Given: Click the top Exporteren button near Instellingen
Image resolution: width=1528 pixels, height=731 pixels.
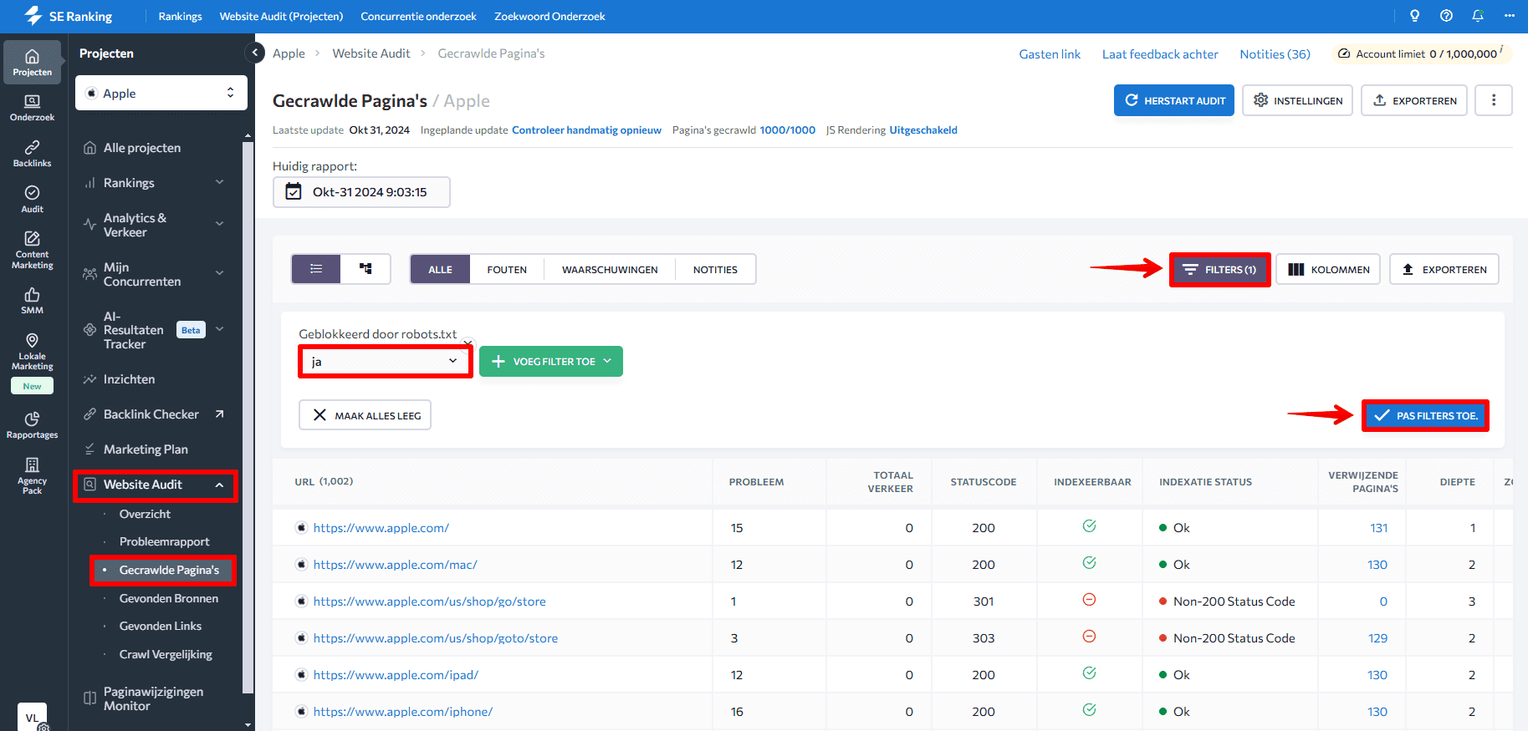Looking at the screenshot, I should [1414, 100].
